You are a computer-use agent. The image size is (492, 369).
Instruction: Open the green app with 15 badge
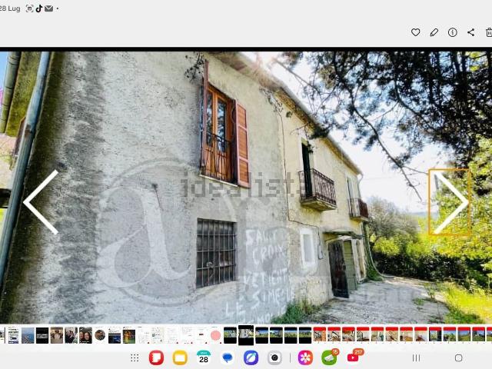pos(329,357)
